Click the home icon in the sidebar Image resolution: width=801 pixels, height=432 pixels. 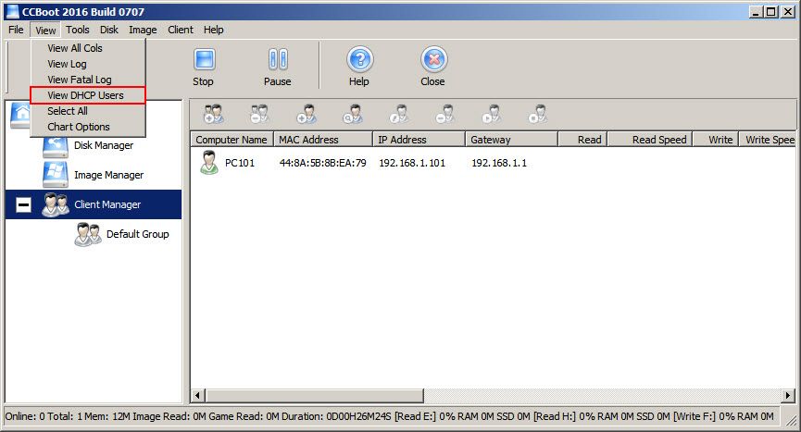(x=20, y=116)
